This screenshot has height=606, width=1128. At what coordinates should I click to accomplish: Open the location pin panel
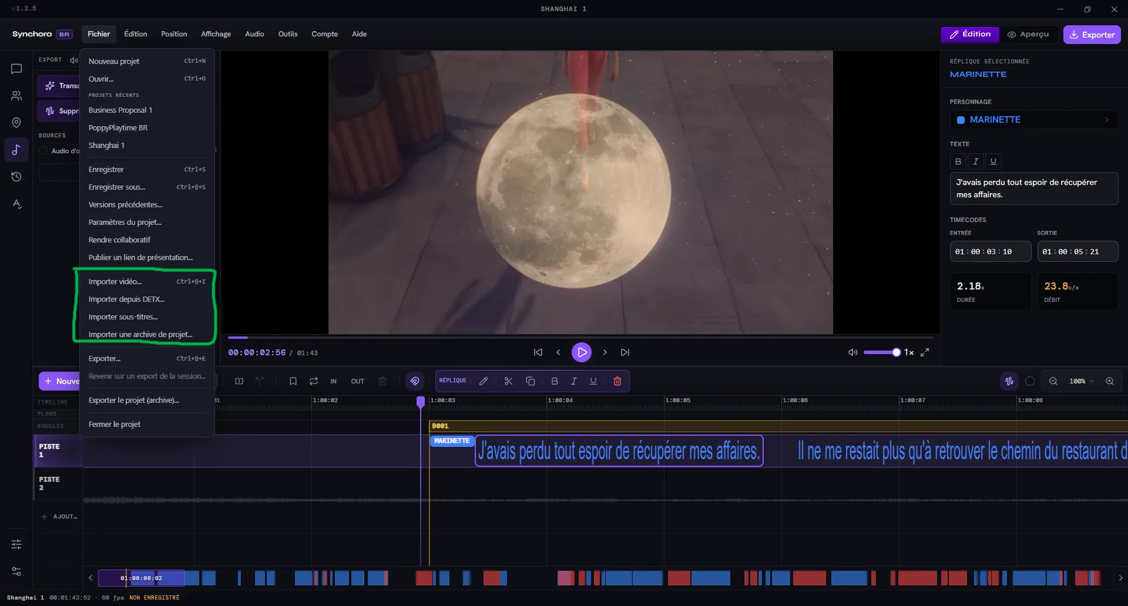(x=16, y=123)
